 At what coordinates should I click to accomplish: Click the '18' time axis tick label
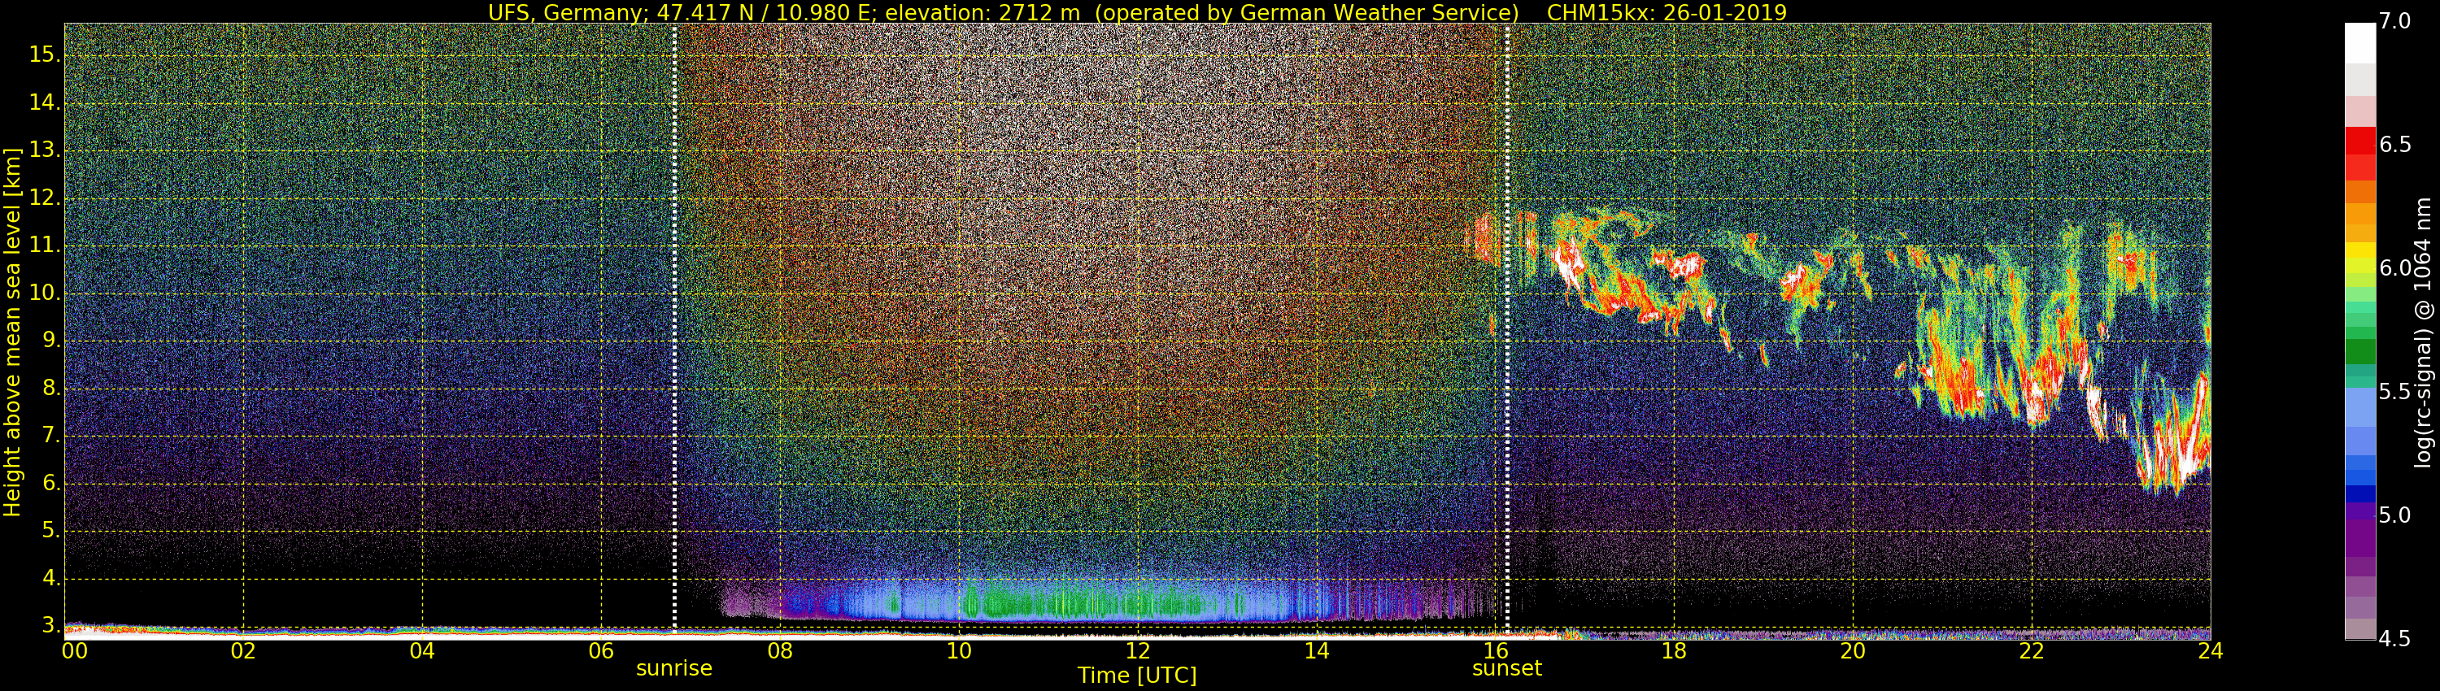1674,650
